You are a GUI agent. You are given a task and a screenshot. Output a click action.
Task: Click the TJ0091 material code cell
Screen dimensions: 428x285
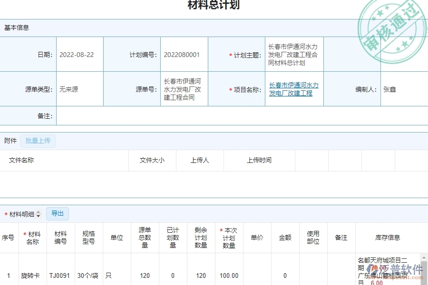pos(60,275)
